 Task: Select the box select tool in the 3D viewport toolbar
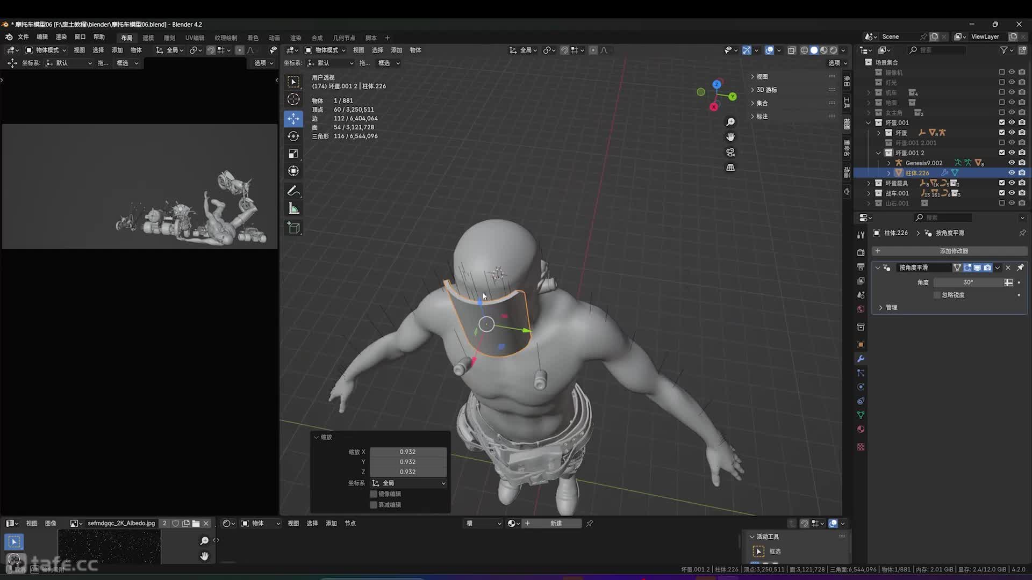[x=293, y=82]
